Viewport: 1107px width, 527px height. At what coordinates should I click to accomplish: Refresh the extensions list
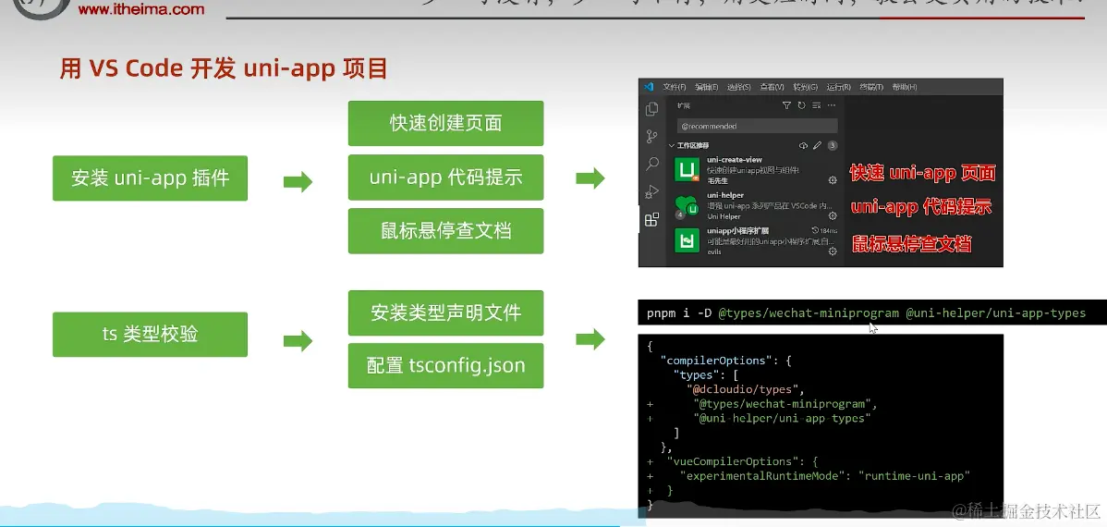801,105
